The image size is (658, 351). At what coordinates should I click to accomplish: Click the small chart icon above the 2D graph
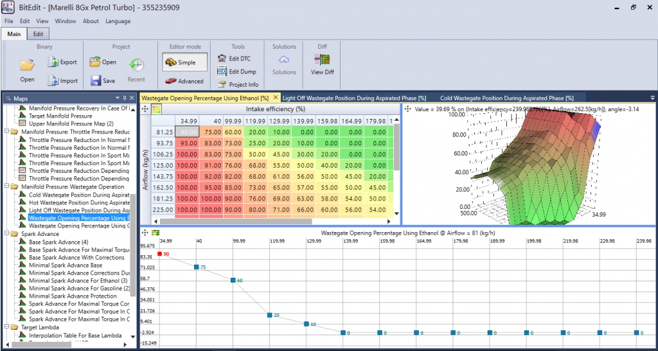point(156,232)
